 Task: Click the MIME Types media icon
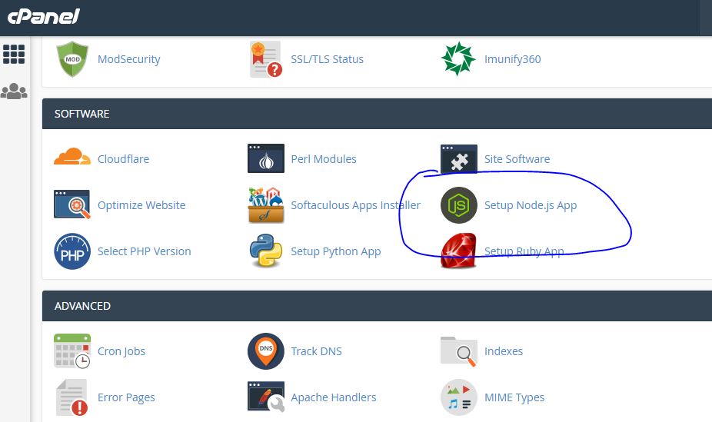[458, 397]
